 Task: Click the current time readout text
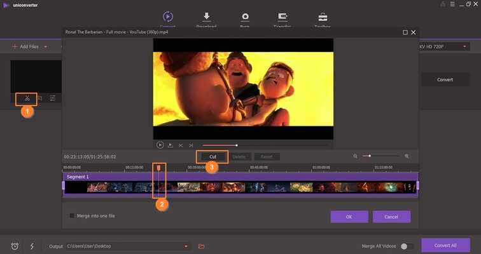90,157
